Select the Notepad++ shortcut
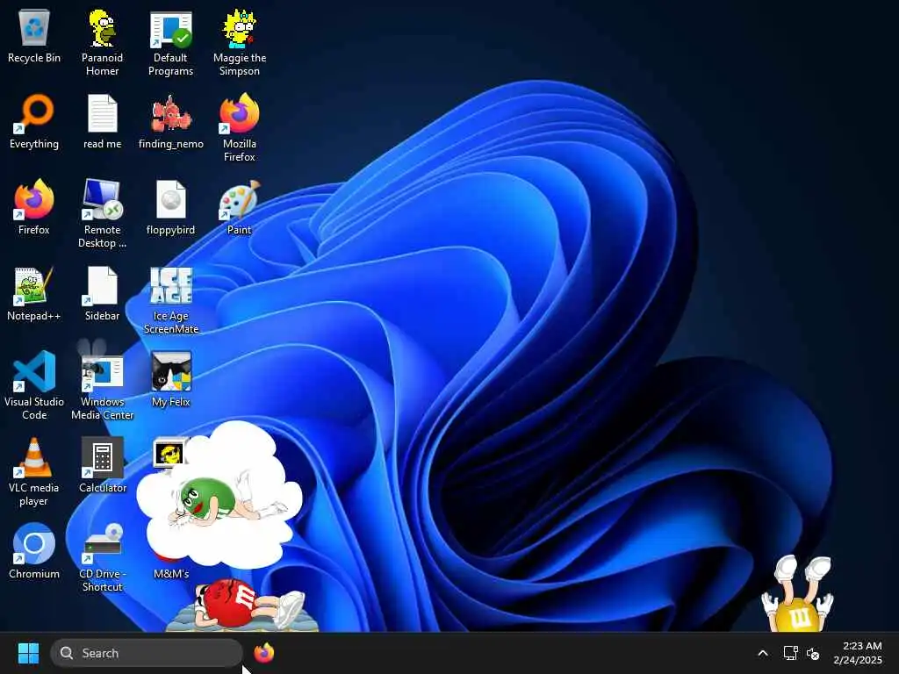This screenshot has width=899, height=674. coord(34,285)
